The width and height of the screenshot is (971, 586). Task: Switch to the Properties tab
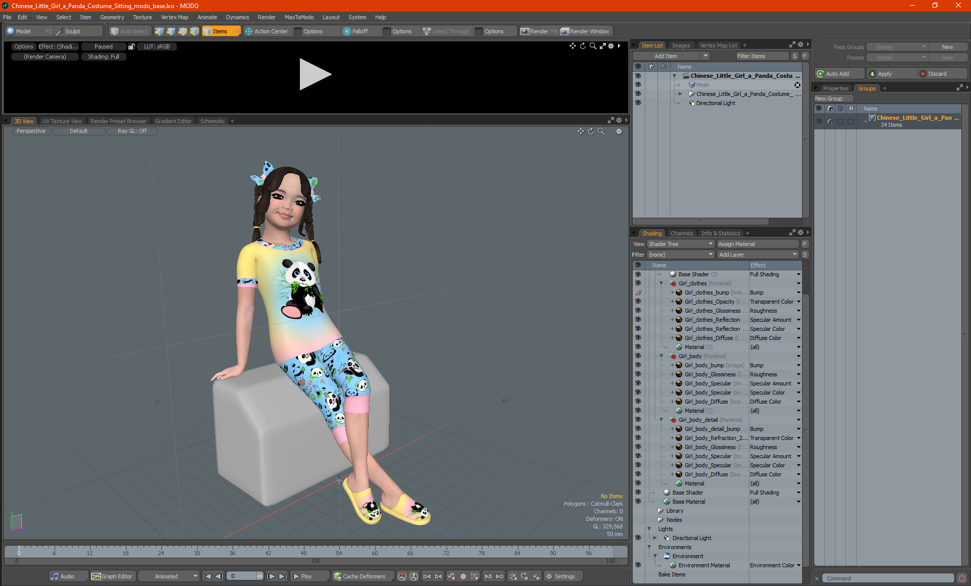[835, 88]
